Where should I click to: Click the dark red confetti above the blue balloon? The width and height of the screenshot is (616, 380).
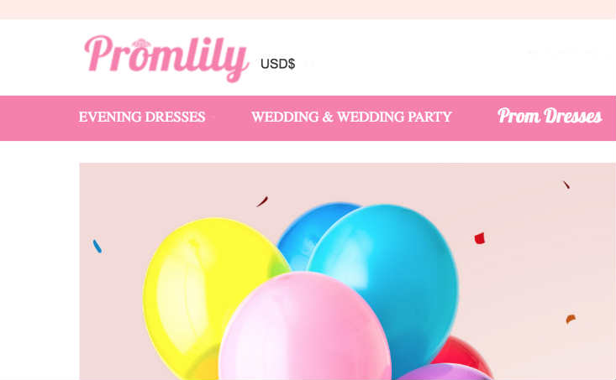coord(262,201)
